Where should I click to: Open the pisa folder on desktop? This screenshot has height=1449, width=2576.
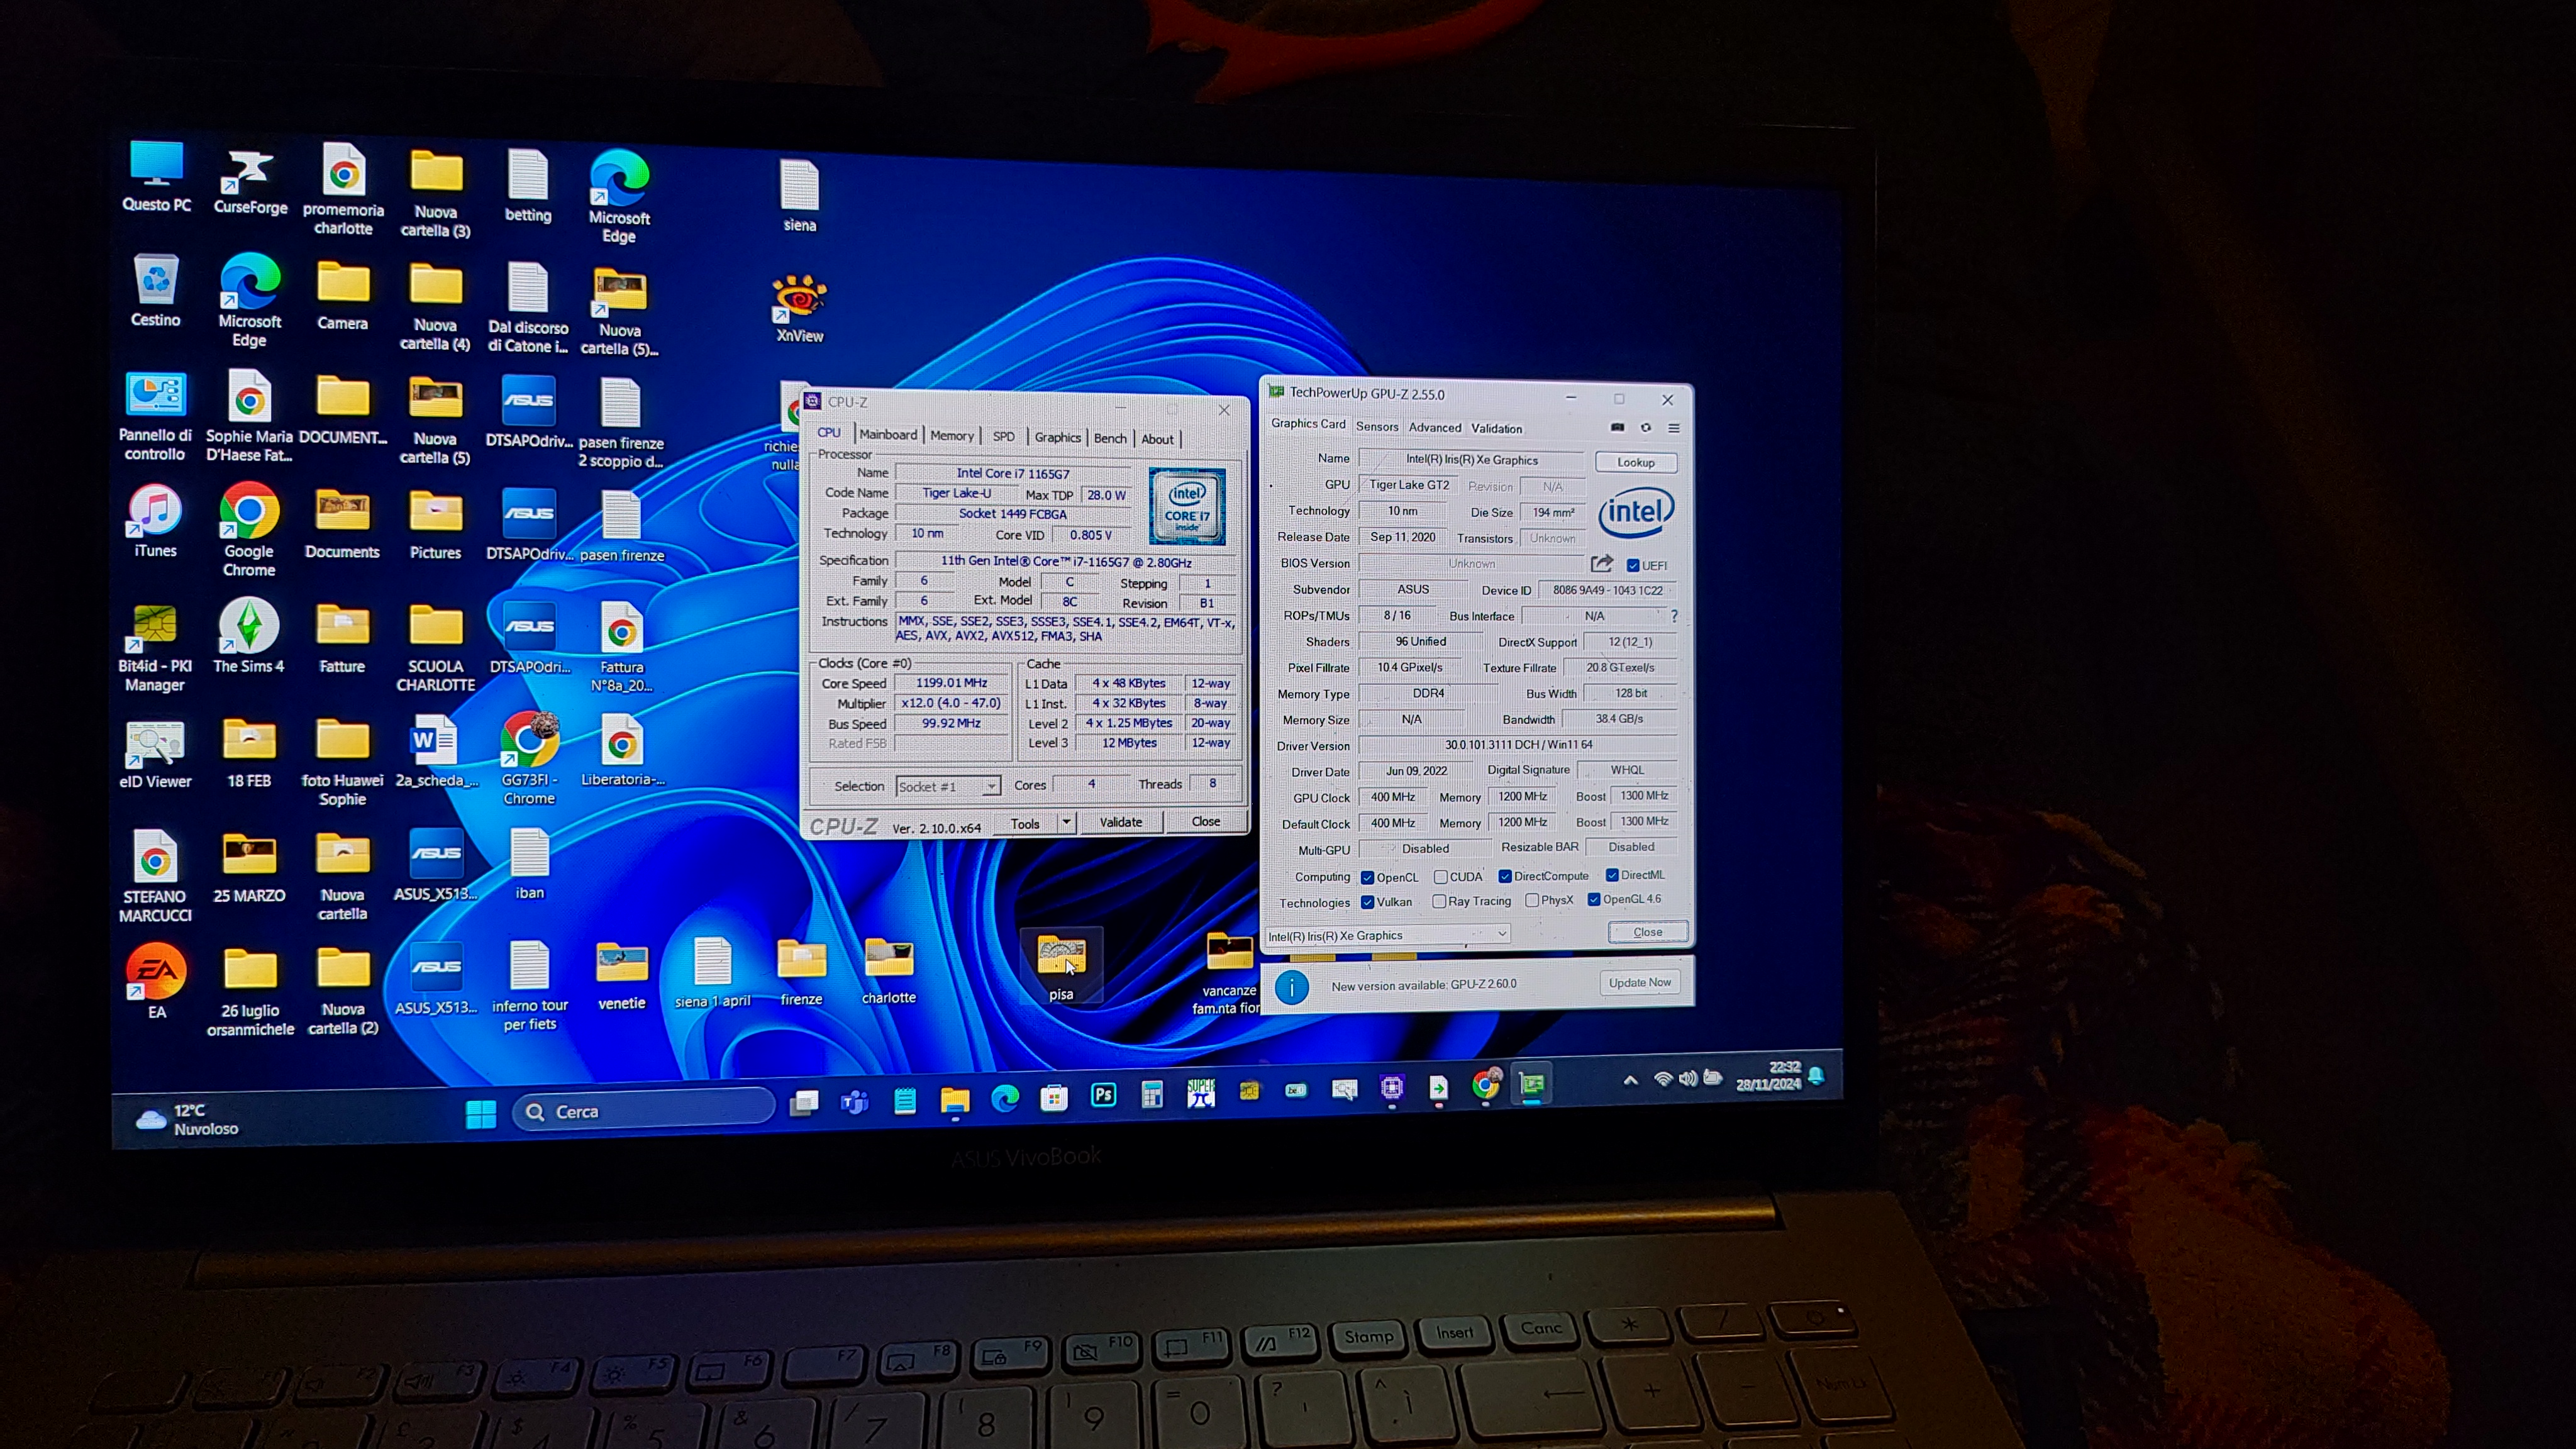coord(1061,966)
